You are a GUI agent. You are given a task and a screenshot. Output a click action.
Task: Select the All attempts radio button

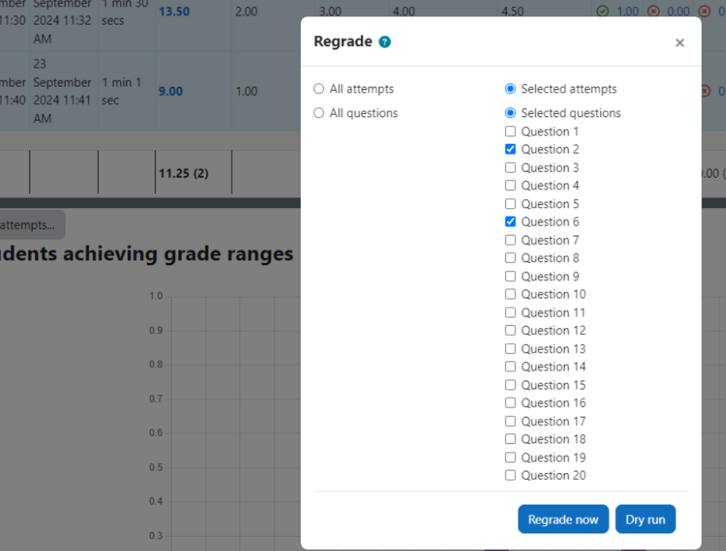pyautogui.click(x=318, y=89)
